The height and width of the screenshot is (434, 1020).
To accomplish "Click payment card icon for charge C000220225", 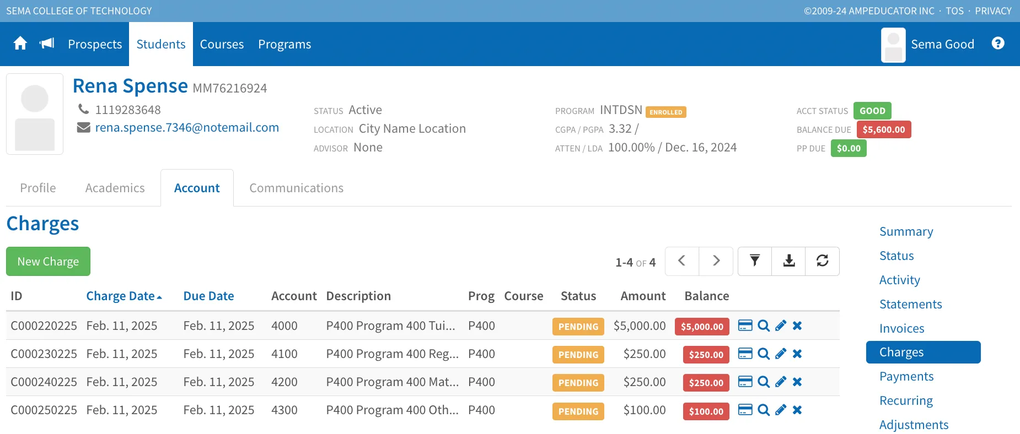I will pos(745,325).
